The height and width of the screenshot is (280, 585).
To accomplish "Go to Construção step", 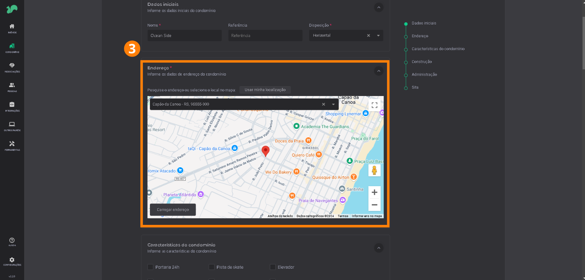I will [x=422, y=62].
